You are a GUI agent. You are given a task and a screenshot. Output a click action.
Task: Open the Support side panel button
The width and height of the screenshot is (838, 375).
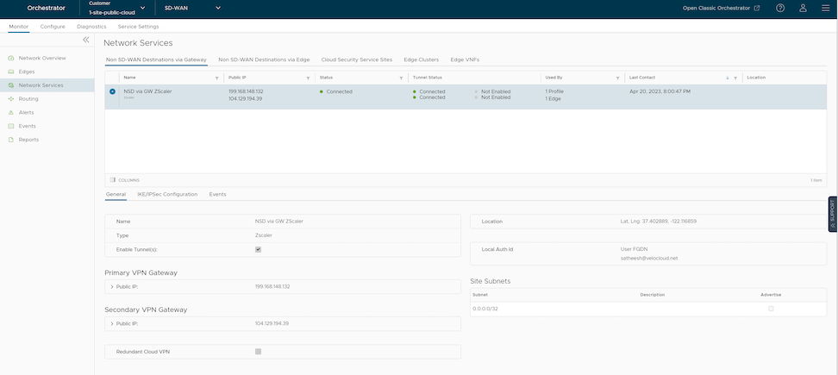pyautogui.click(x=832, y=215)
